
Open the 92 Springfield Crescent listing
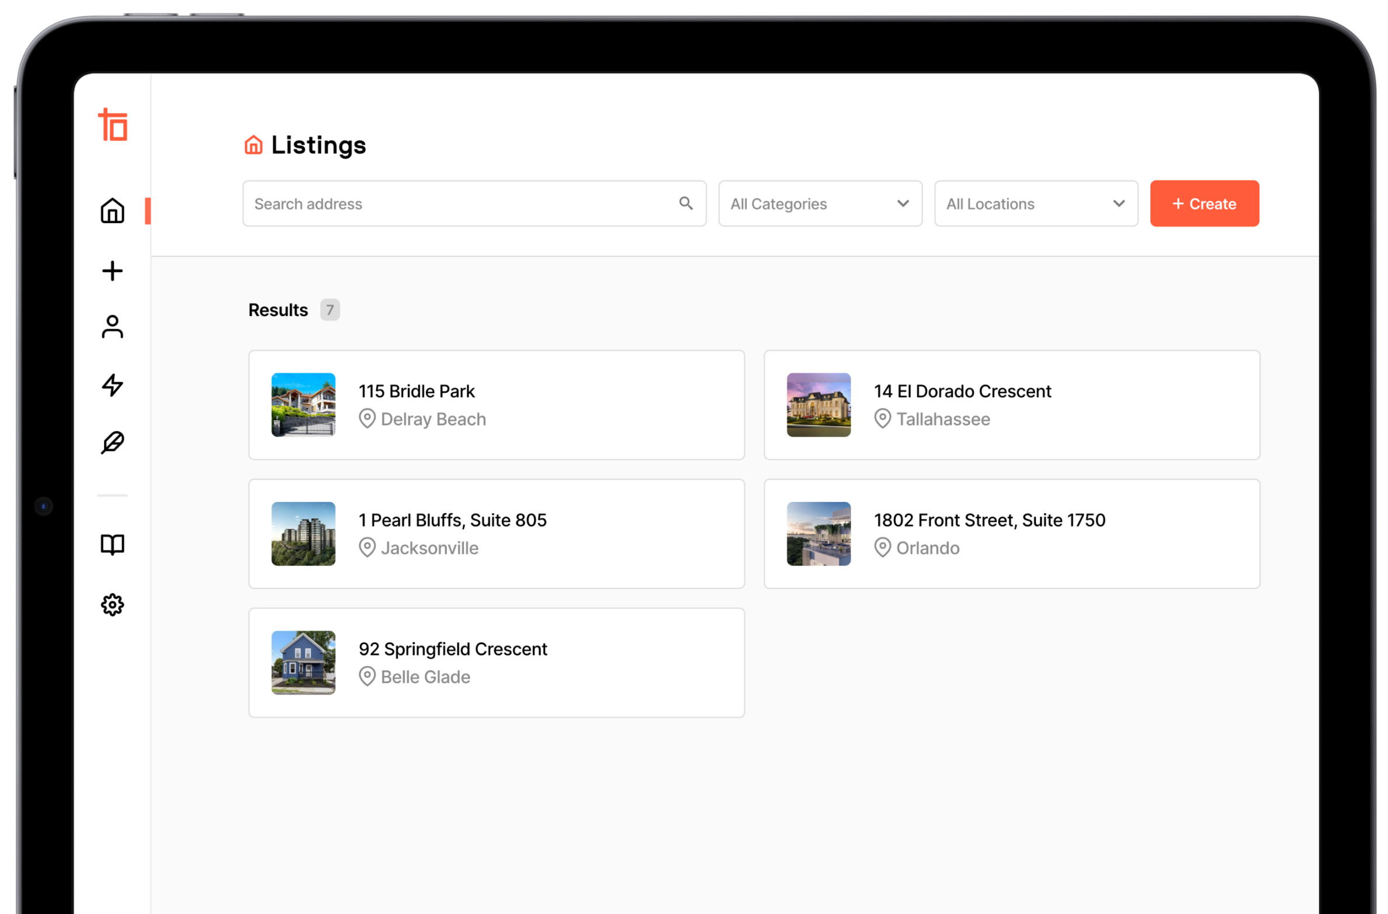click(497, 662)
